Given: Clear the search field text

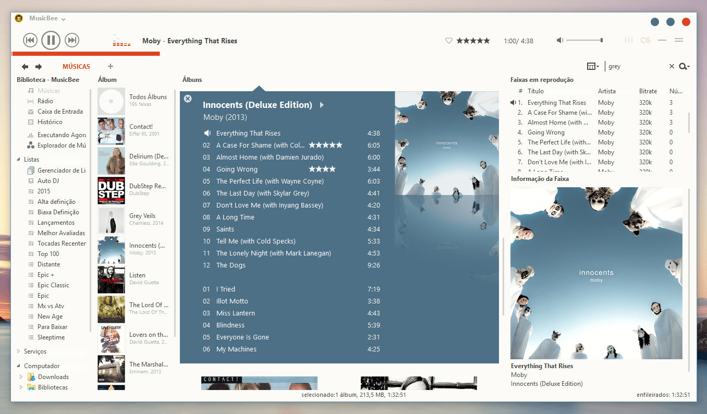Looking at the screenshot, I should click(x=672, y=66).
